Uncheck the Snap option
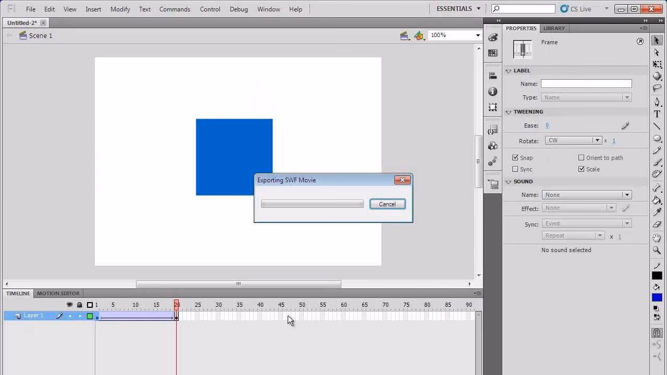The width and height of the screenshot is (667, 375). (x=515, y=157)
